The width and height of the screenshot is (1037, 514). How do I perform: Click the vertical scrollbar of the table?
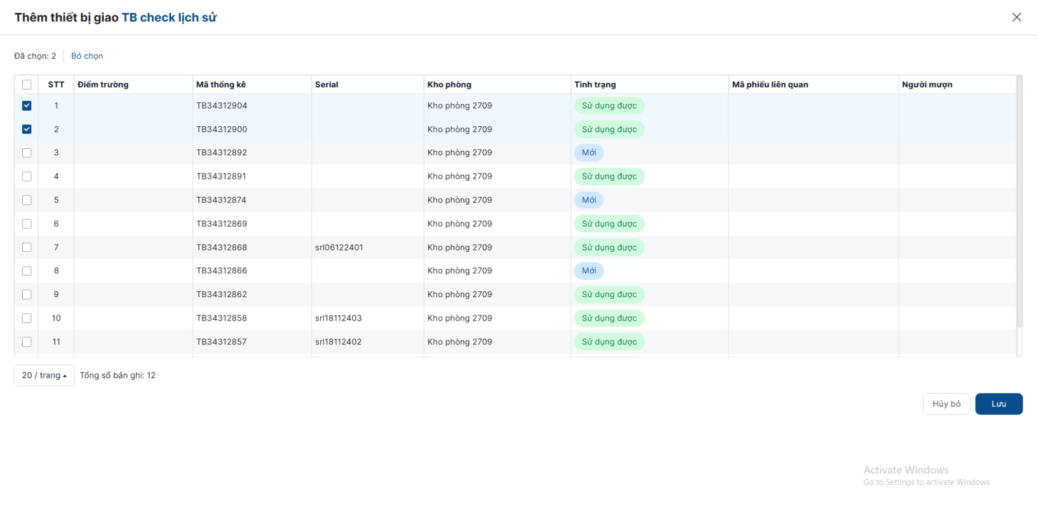(x=1019, y=201)
